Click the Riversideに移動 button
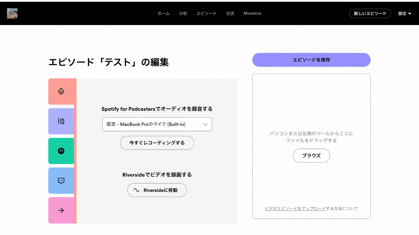Viewport: 419px width, 235px height. click(157, 190)
